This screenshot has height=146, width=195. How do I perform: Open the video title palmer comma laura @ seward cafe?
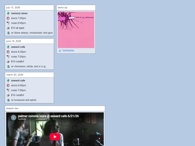(x=48, y=116)
